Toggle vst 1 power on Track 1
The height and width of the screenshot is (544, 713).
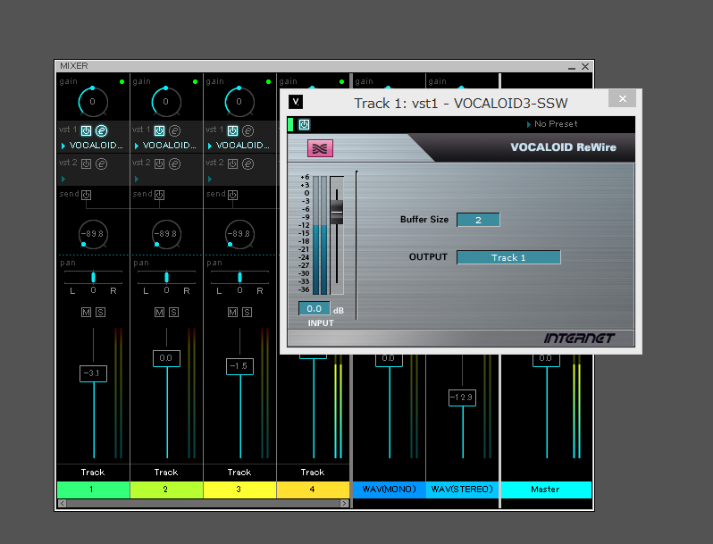[x=86, y=131]
